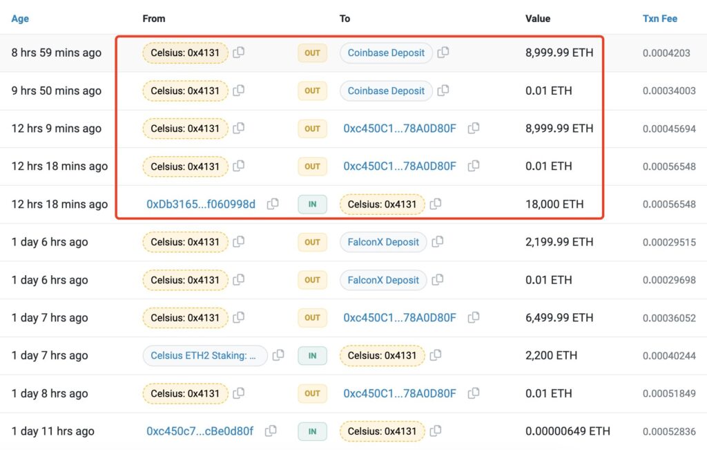This screenshot has width=707, height=450.
Task: Open sender address 0xc450c7...cBe0d80f
Action: point(200,431)
